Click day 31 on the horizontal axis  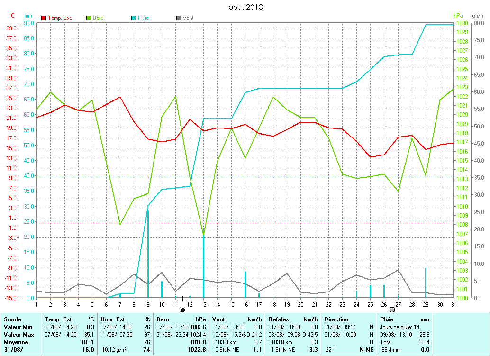click(x=453, y=304)
